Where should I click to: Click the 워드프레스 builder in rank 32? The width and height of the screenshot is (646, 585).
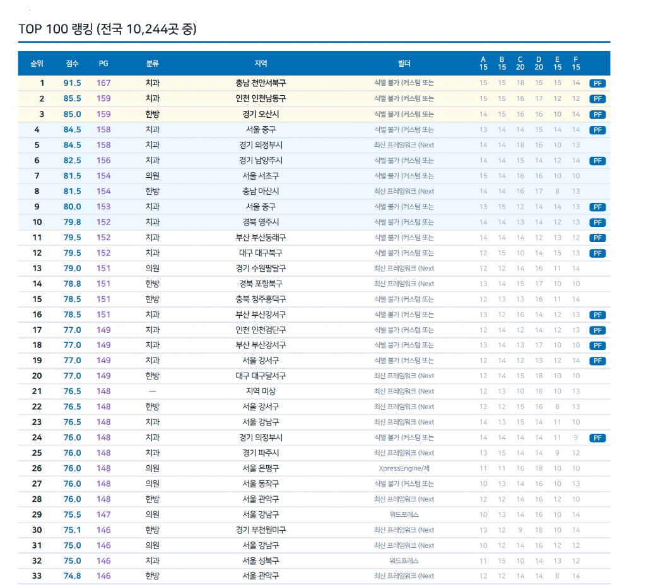(x=404, y=560)
